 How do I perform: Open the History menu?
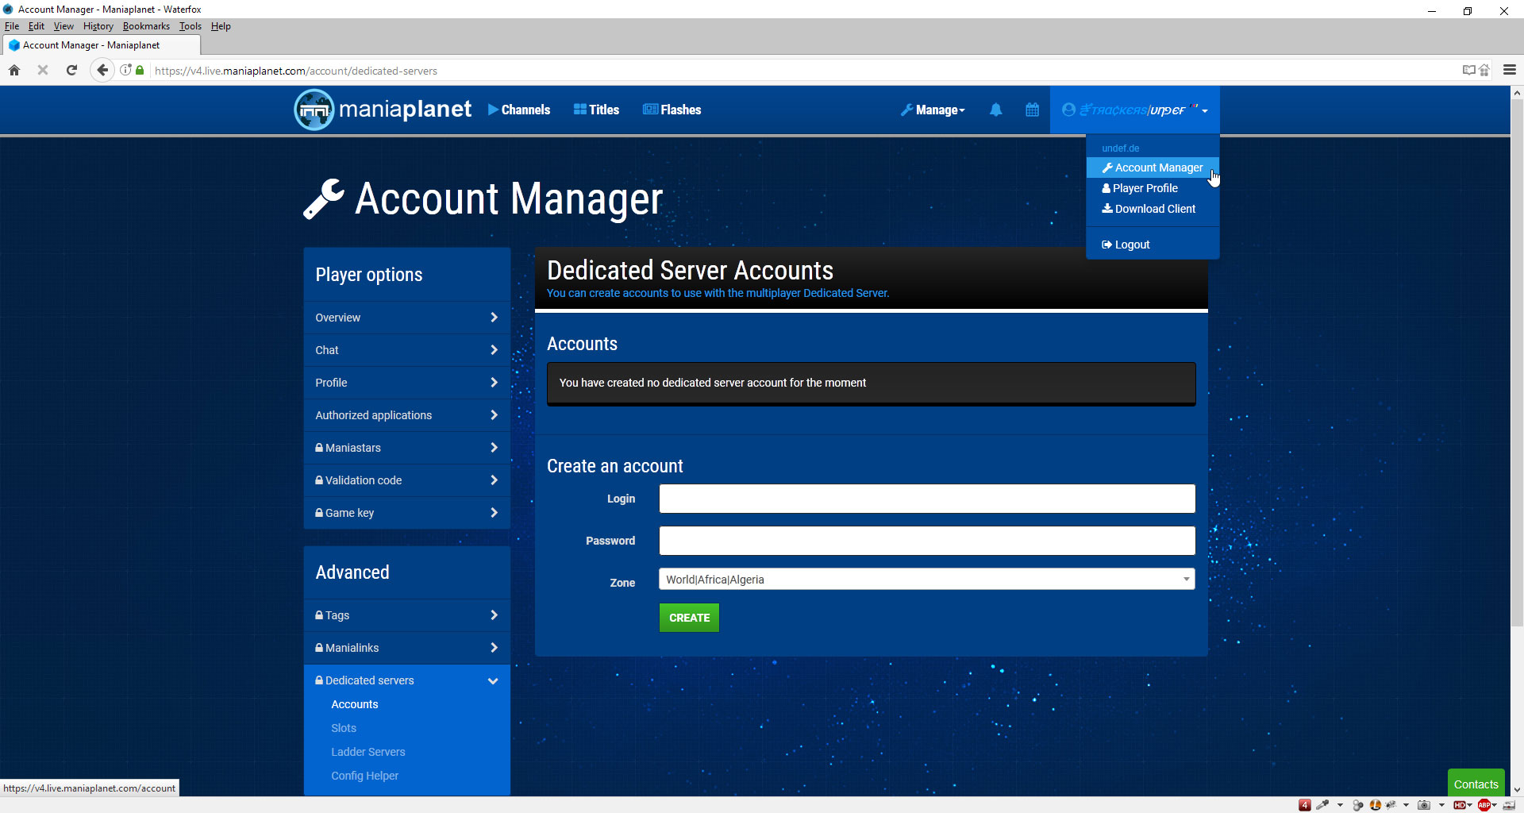coord(98,26)
